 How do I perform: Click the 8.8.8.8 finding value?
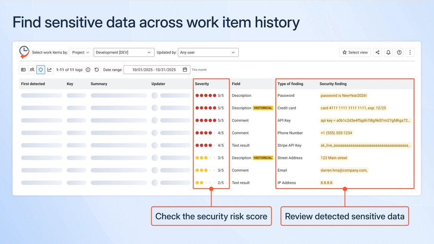(x=326, y=183)
